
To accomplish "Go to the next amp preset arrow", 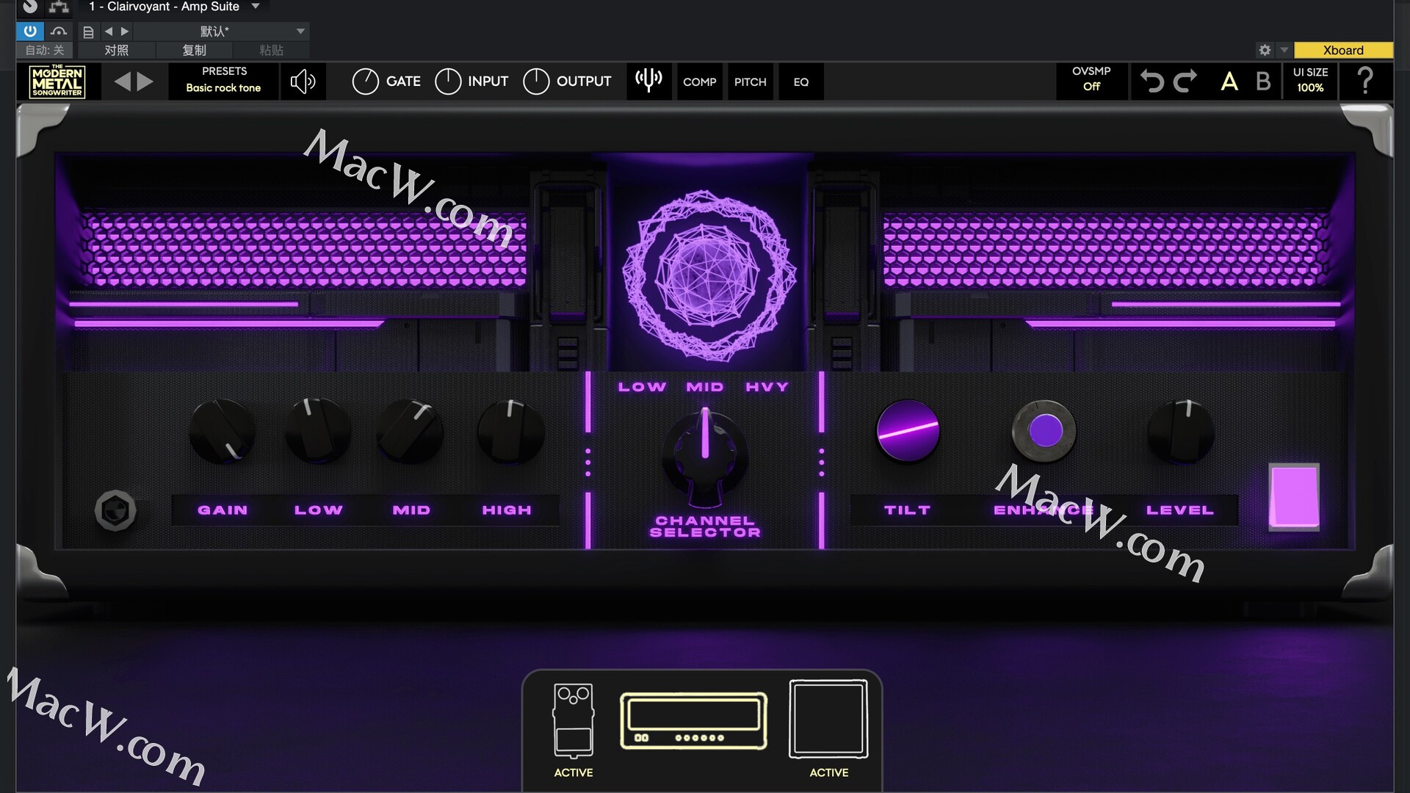I will pos(145,82).
